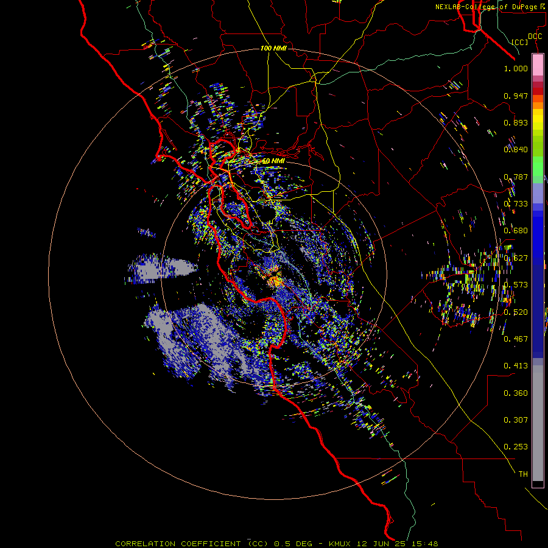Click the 0.360 value on the color scale
Screen dimensions: 548x548
point(516,393)
